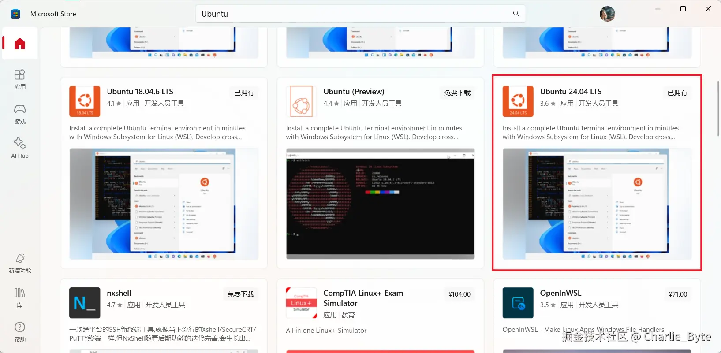Click 'All in one Linux+ Simulator' description
721x353 pixels.
pyautogui.click(x=326, y=331)
